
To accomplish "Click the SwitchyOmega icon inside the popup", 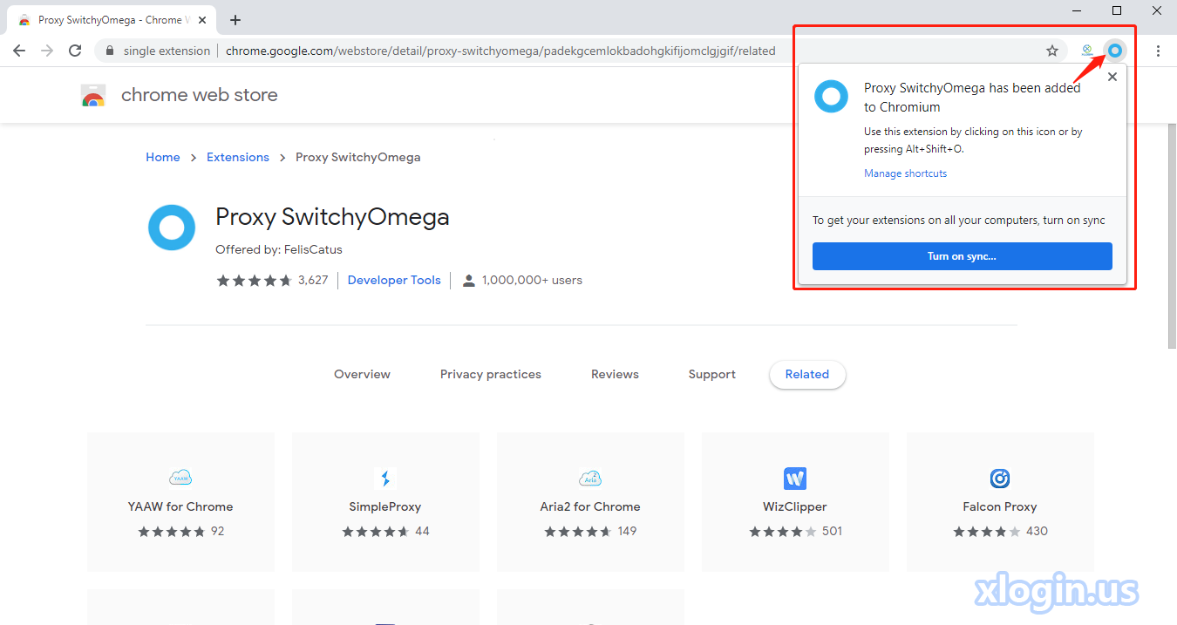I will (831, 96).
